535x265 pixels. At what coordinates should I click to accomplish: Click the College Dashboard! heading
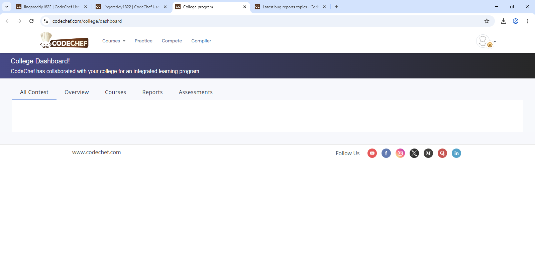(x=40, y=61)
